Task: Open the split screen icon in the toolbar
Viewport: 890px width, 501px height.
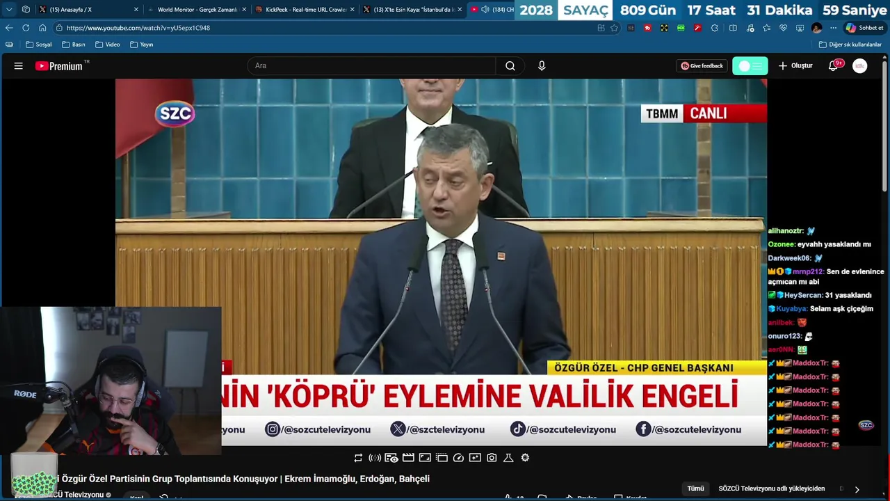Action: point(733,28)
